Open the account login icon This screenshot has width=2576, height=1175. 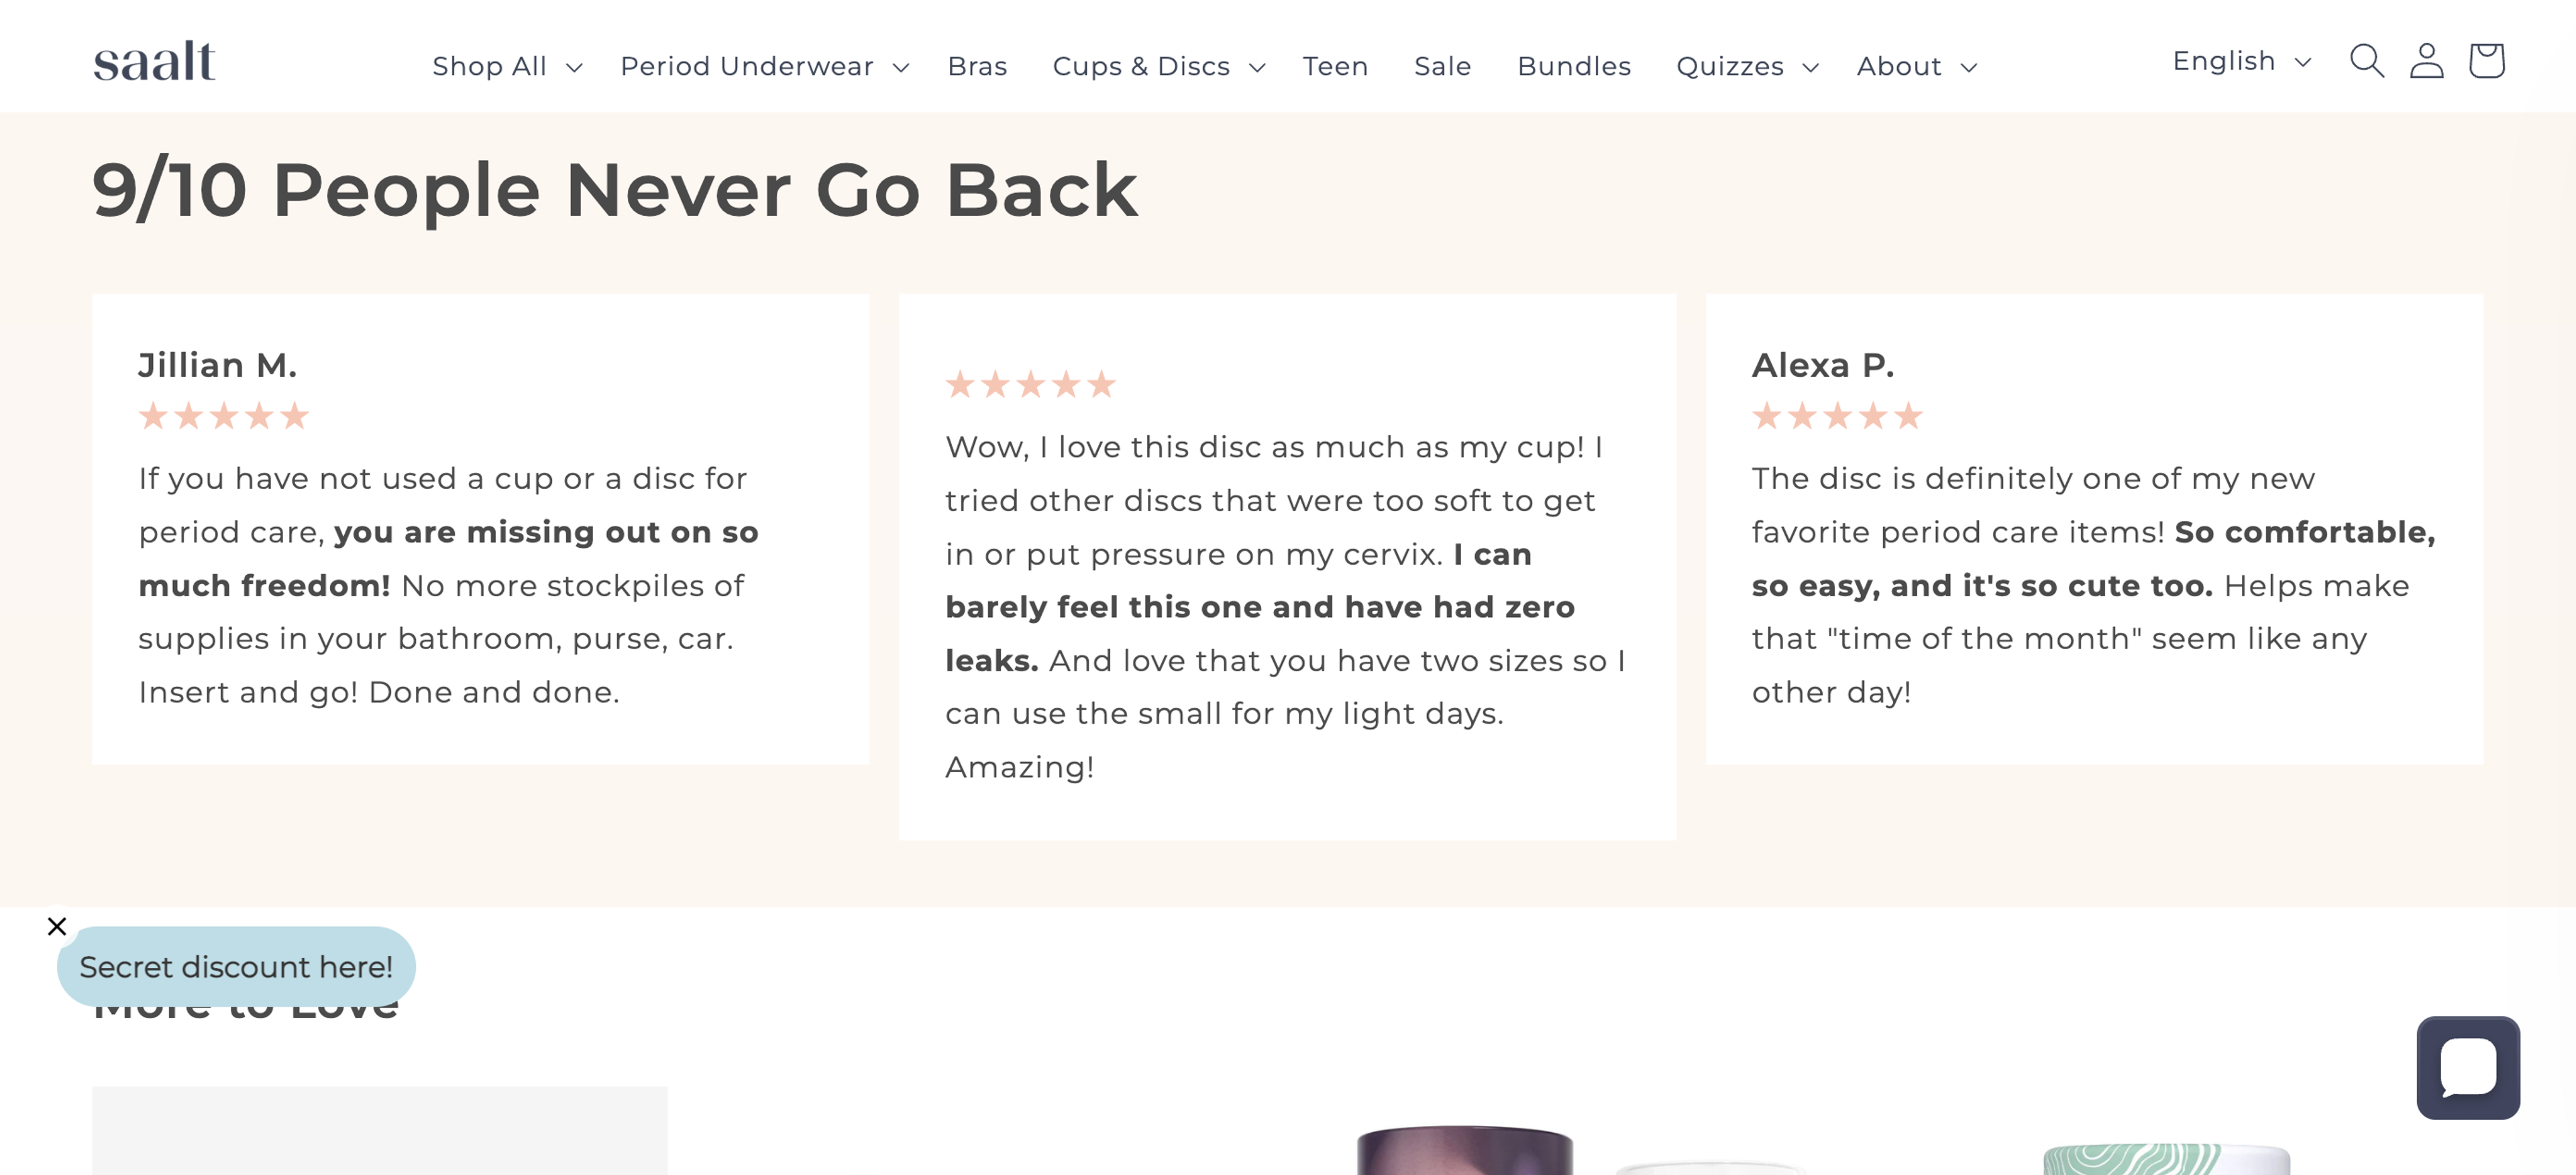tap(2426, 61)
